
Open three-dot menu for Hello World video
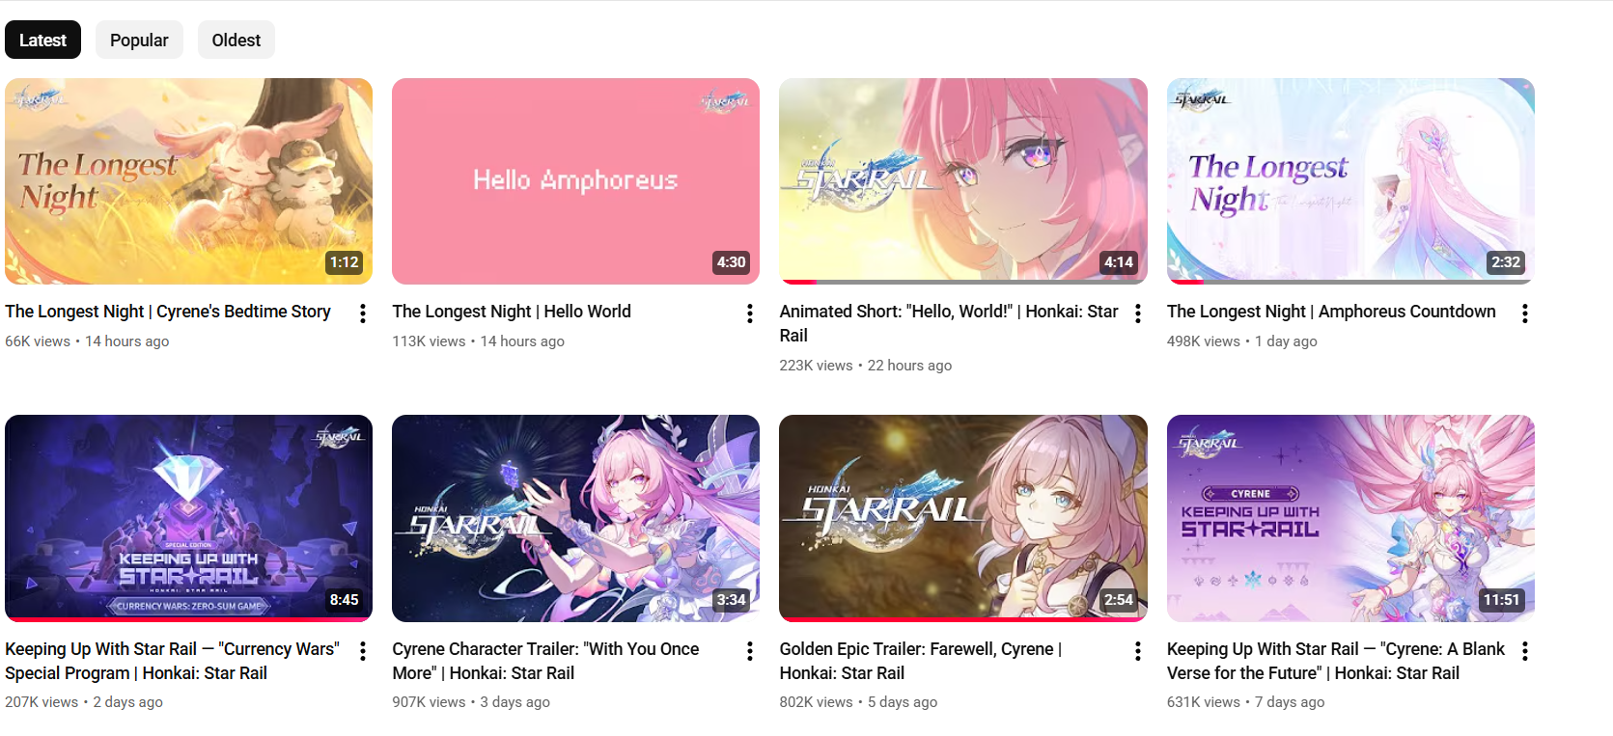(x=750, y=313)
